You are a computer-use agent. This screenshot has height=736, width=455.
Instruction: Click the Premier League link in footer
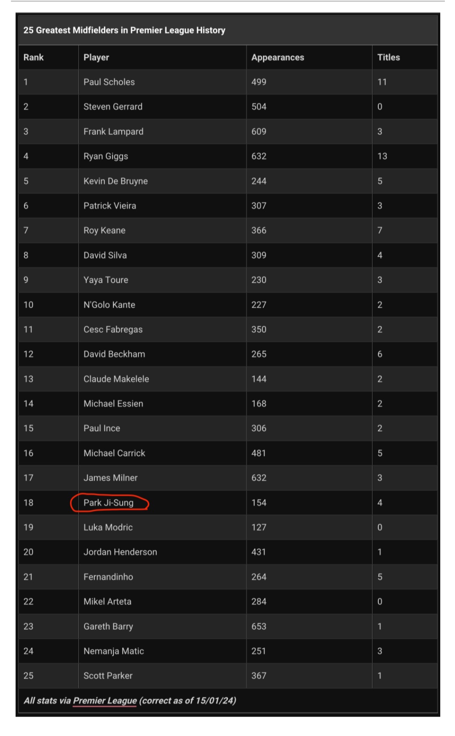105,701
